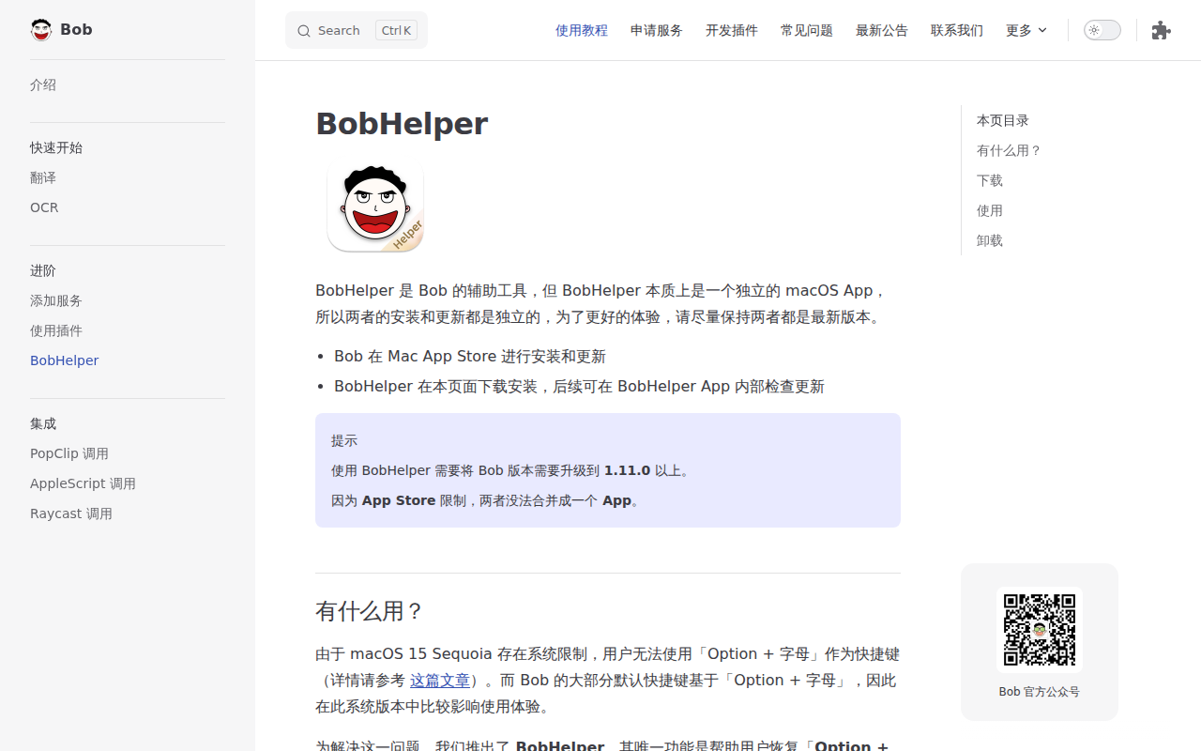The width and height of the screenshot is (1201, 751).
Task: Open the 申请服务 nav item
Action: tap(657, 30)
